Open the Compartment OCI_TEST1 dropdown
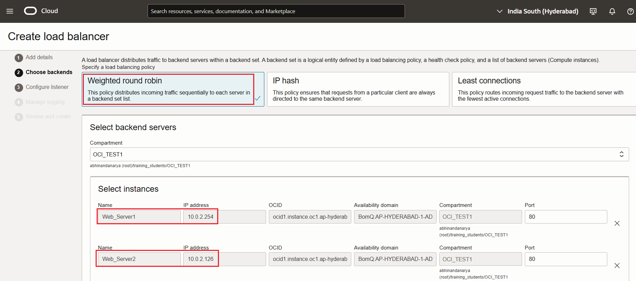The height and width of the screenshot is (281, 636). pos(359,154)
